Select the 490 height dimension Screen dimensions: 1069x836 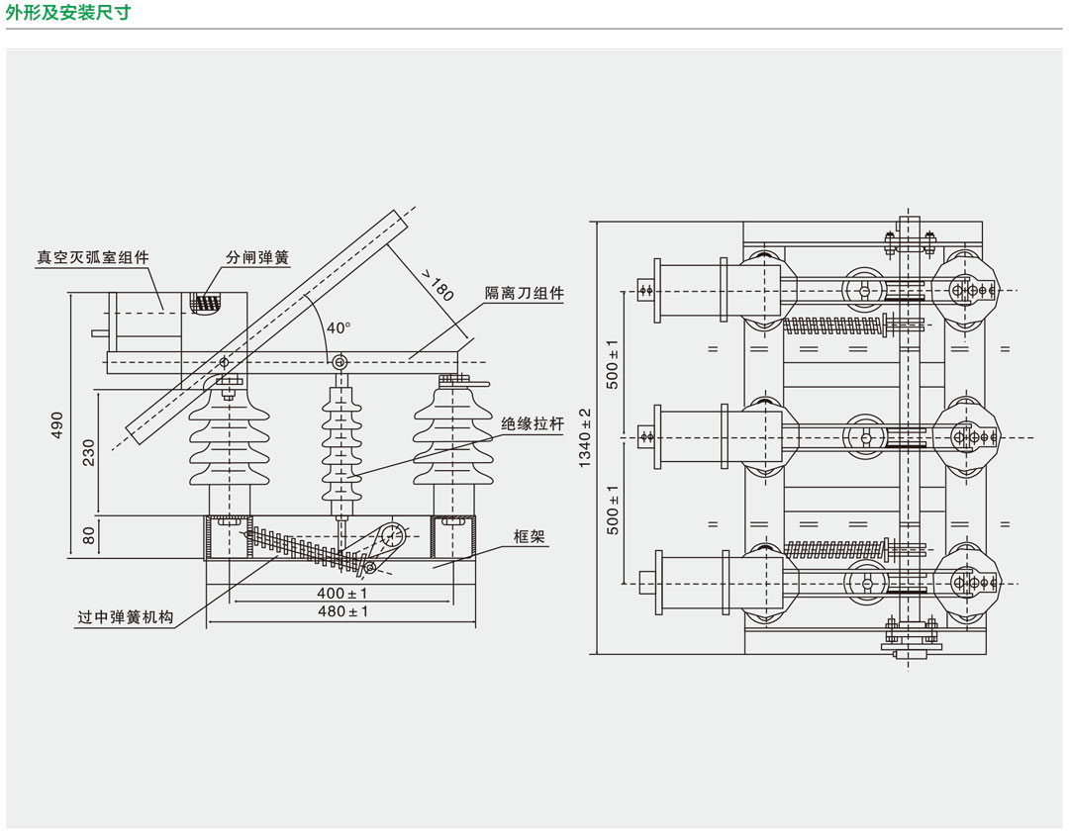point(57,424)
